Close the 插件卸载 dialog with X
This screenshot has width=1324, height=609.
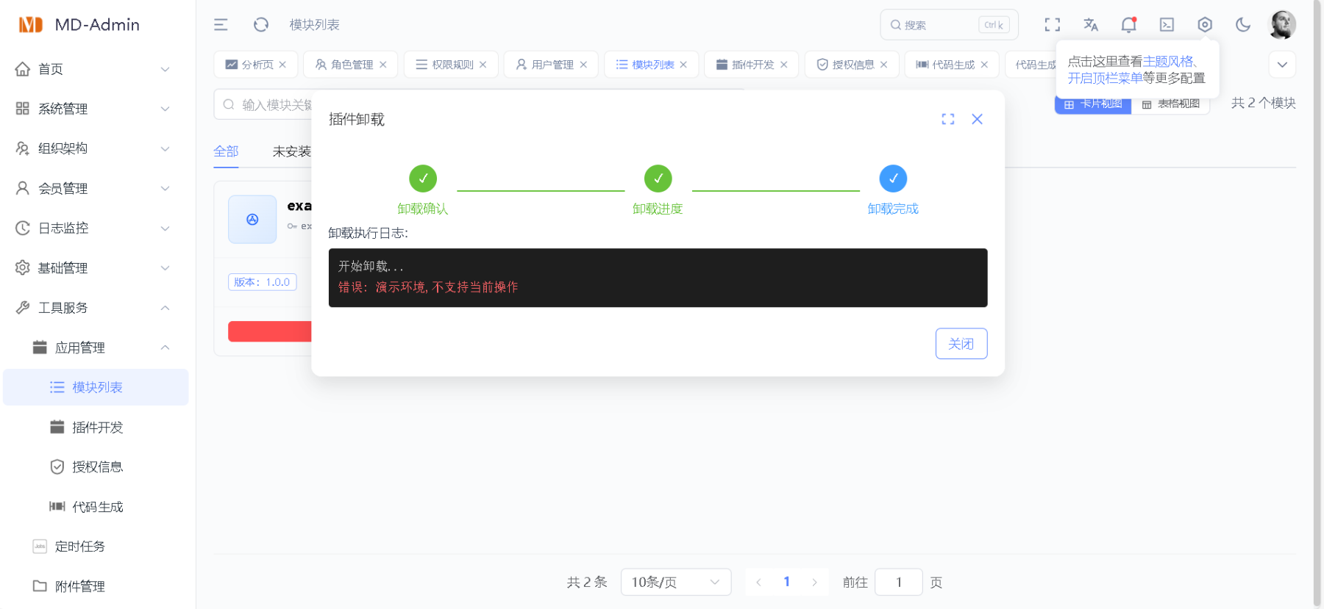point(977,119)
